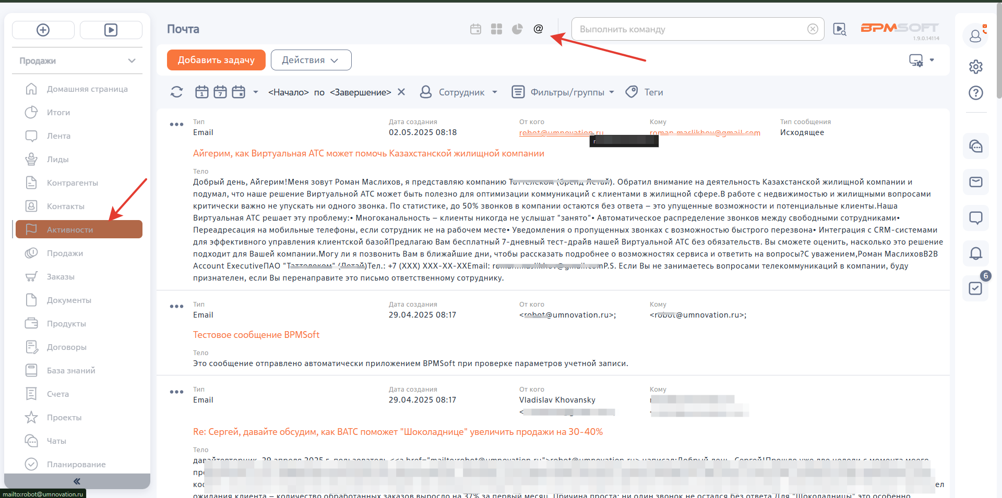The image size is (1002, 498).
Task: Collapse the left sidebar panel
Action: click(77, 481)
